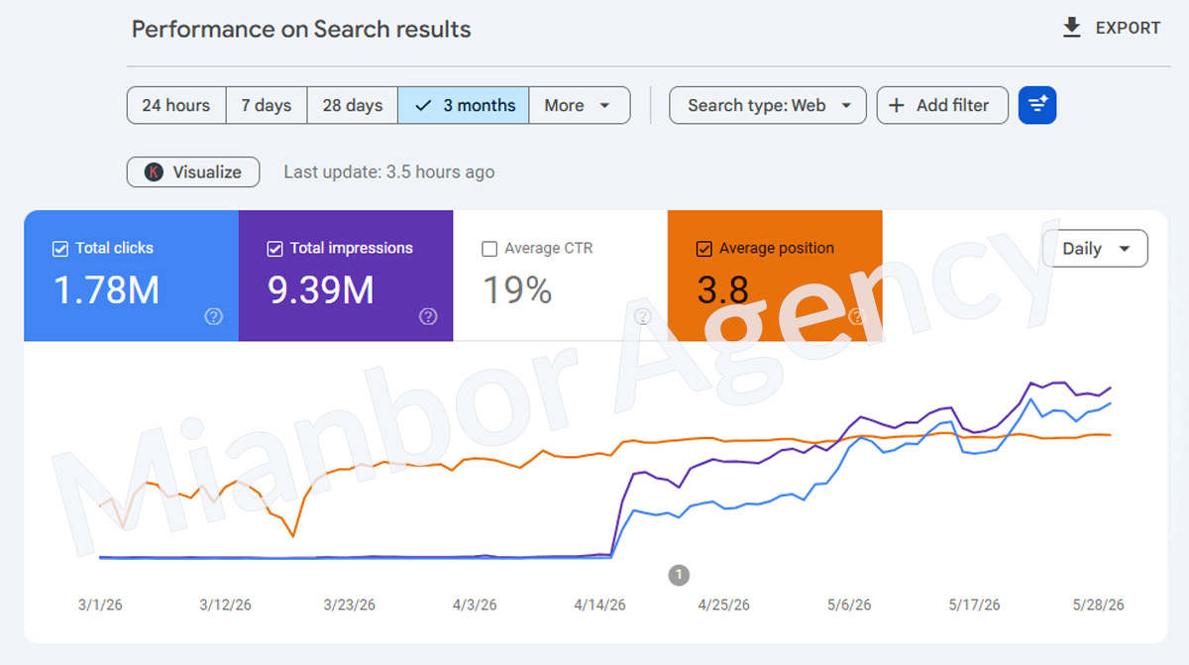The width and height of the screenshot is (1189, 665).
Task: Click the help icon on Total clicks card
Action: point(214,316)
